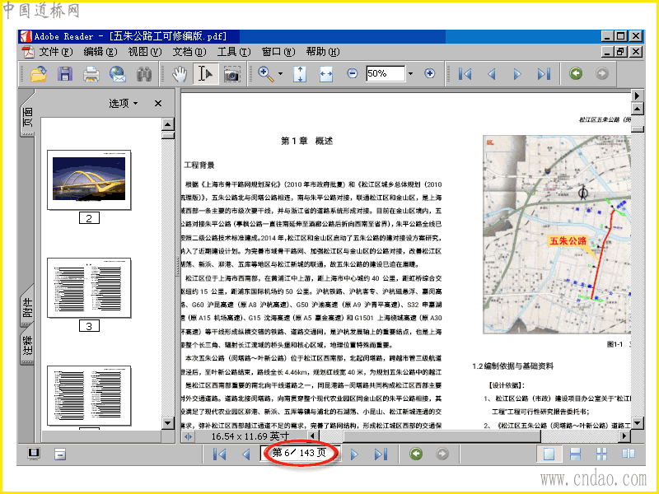Go to Previous Page in bottom bar
Screen dimensions: 659x494
coord(246,454)
